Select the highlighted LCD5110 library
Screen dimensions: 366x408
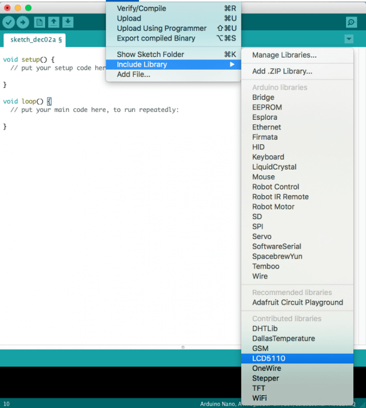[297, 358]
